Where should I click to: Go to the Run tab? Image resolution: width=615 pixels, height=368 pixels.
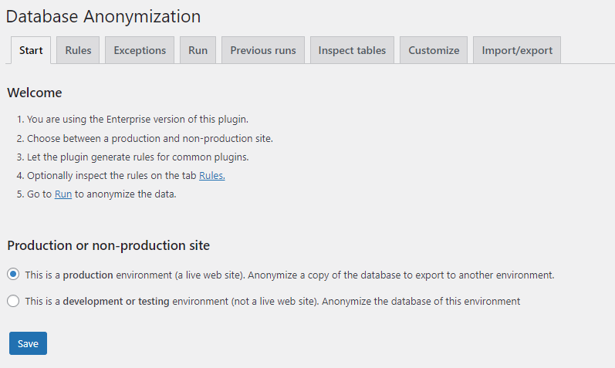pos(198,50)
